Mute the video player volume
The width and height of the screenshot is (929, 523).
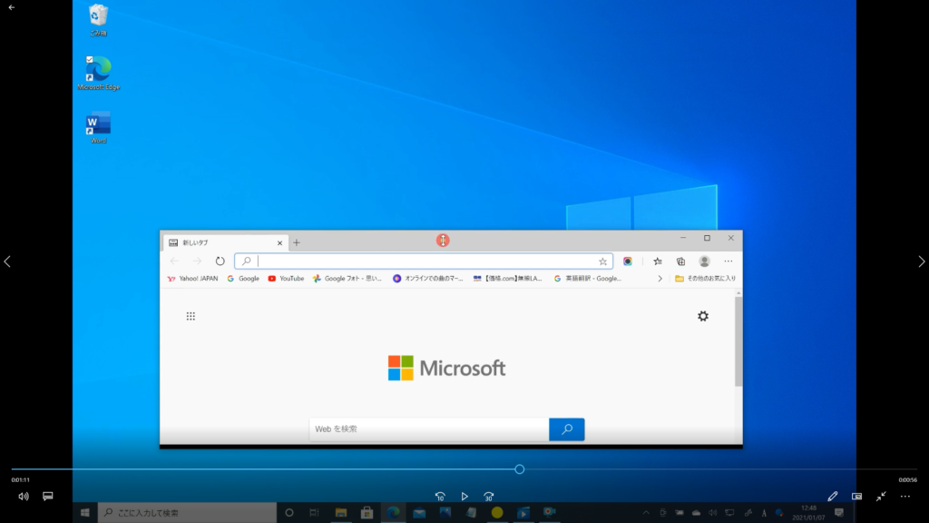pyautogui.click(x=24, y=497)
